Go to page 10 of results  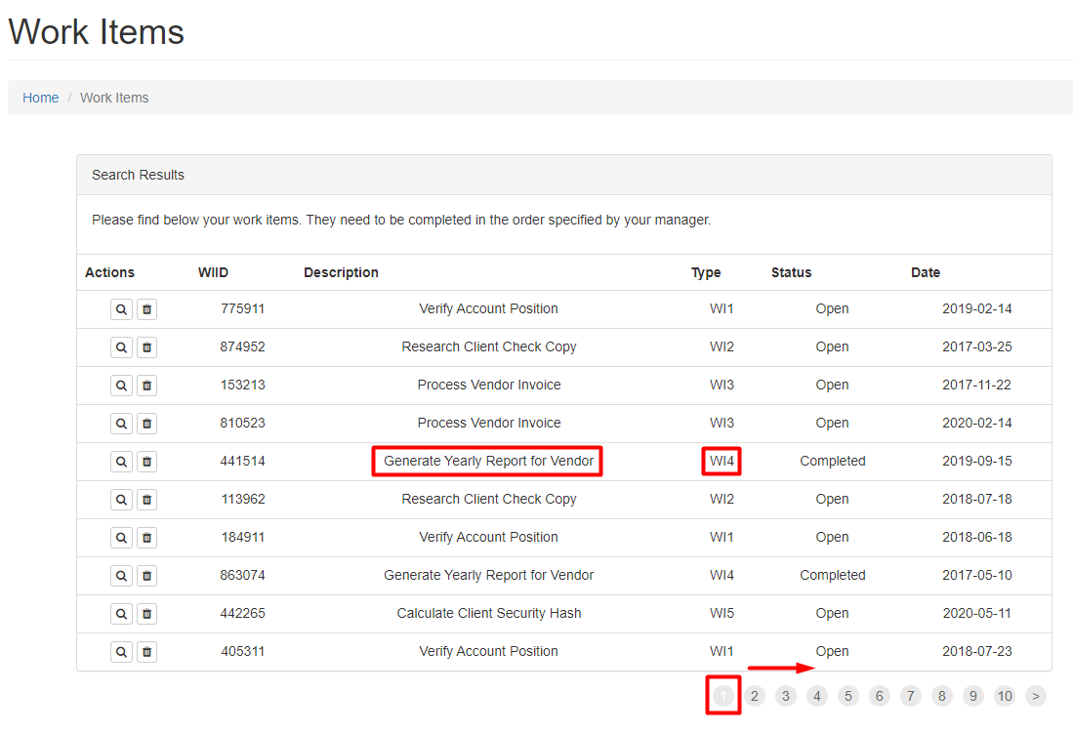tap(1005, 697)
